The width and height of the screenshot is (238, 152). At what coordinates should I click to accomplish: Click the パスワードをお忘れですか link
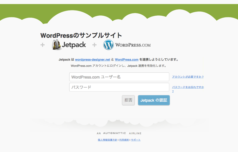[x=188, y=87]
